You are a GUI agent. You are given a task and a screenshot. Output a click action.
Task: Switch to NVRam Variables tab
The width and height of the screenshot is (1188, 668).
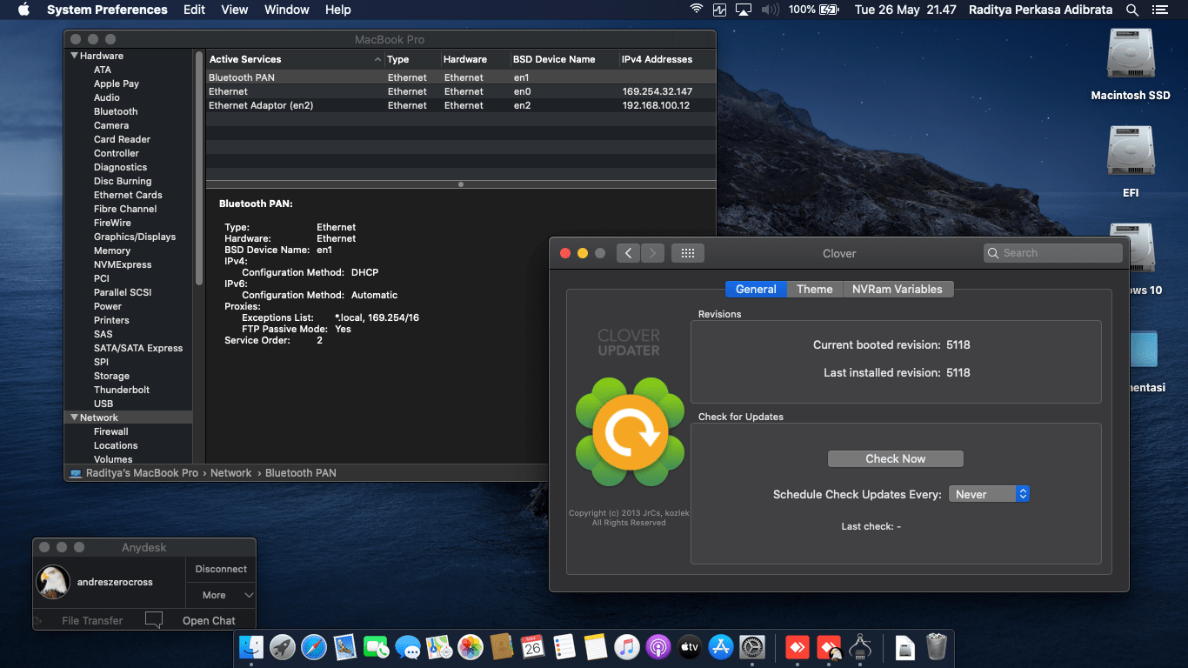click(x=898, y=289)
